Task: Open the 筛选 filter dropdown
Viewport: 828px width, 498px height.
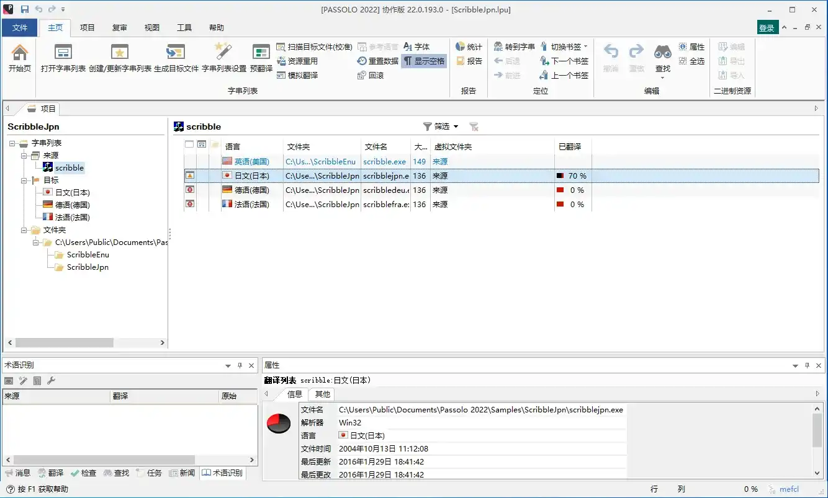Action: point(441,127)
